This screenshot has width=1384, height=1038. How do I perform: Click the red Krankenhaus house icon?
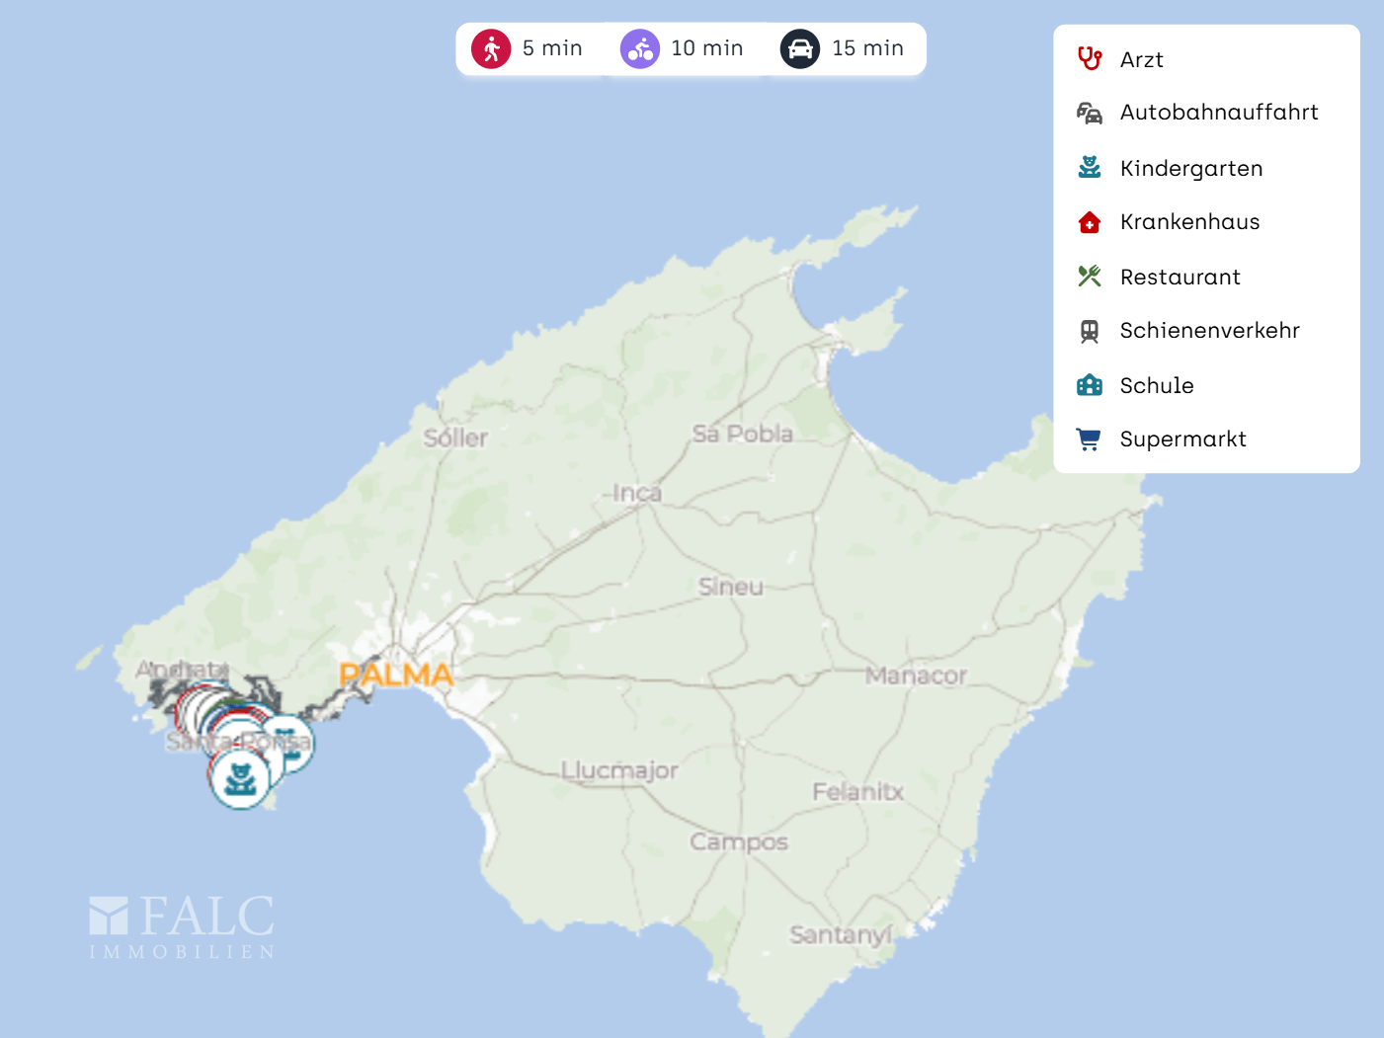tap(1089, 222)
